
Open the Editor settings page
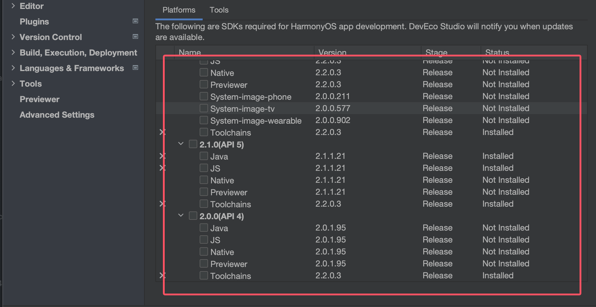(x=32, y=6)
